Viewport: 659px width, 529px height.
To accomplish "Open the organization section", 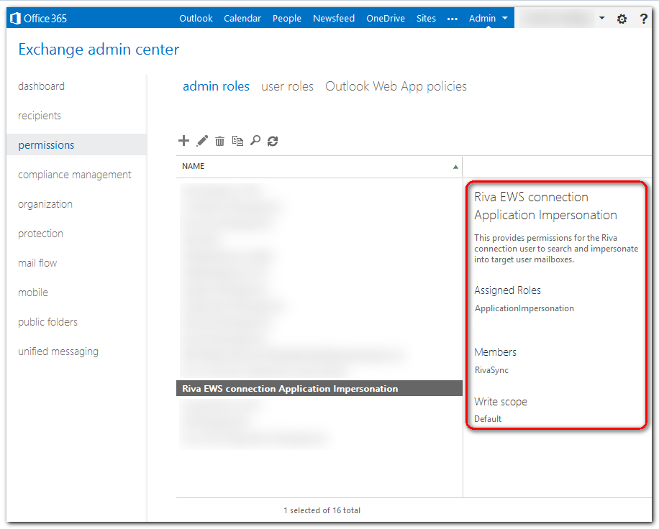I will pyautogui.click(x=45, y=204).
